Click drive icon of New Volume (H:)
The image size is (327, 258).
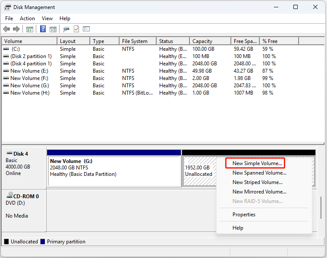point(6,93)
